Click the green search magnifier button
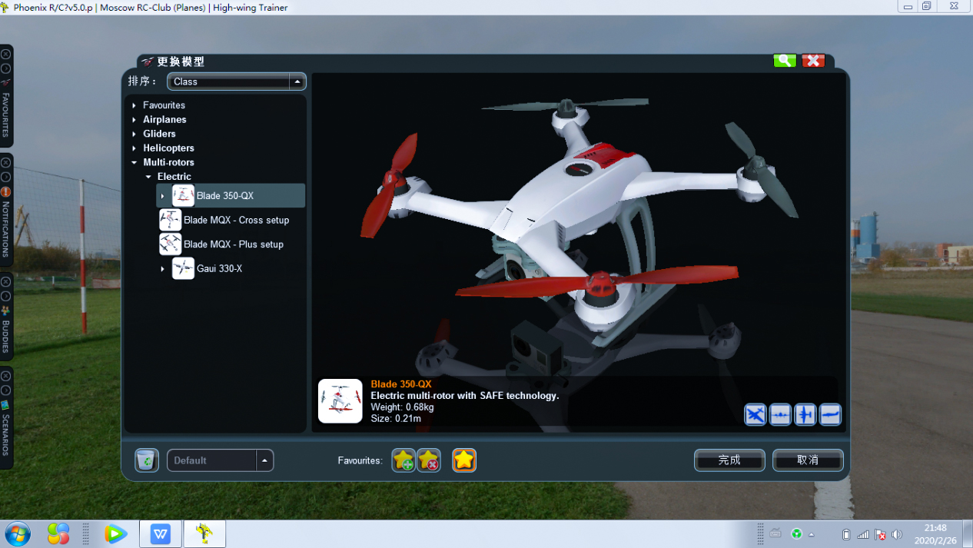 click(785, 61)
